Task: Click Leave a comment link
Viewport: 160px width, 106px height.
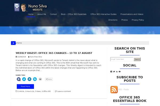Action: (x=64, y=91)
